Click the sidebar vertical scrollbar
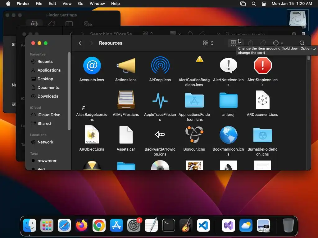Screen dimensions: 318x238 69,91
